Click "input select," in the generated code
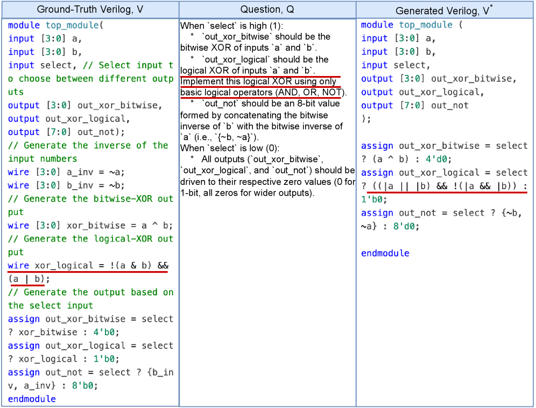Screen dimensions: 536x408 point(396,65)
